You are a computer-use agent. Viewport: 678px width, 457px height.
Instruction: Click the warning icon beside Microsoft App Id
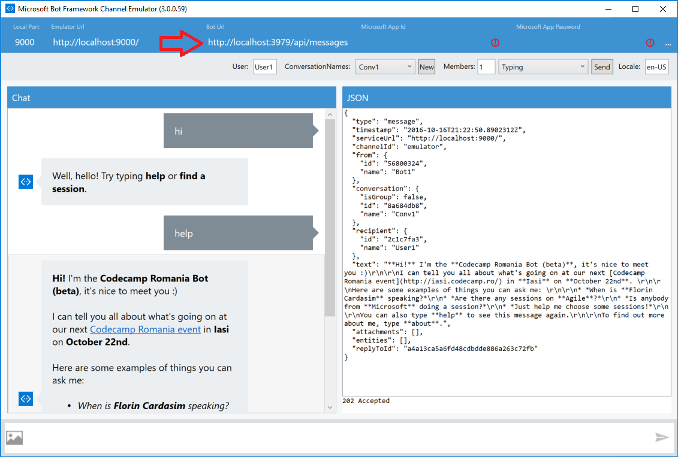[x=495, y=43]
